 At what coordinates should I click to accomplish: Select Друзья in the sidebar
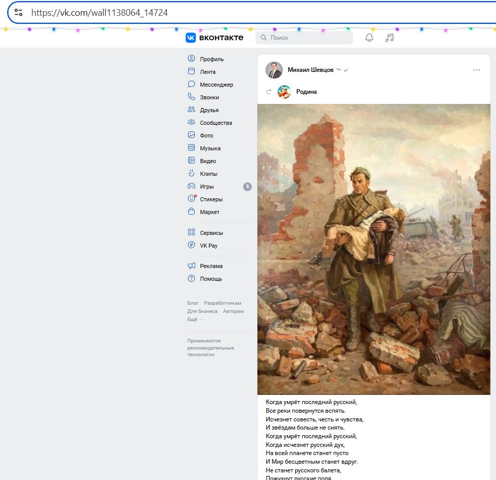pyautogui.click(x=209, y=110)
